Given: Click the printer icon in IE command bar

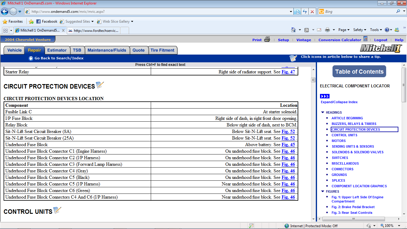Looking at the screenshot, I should (327, 30).
